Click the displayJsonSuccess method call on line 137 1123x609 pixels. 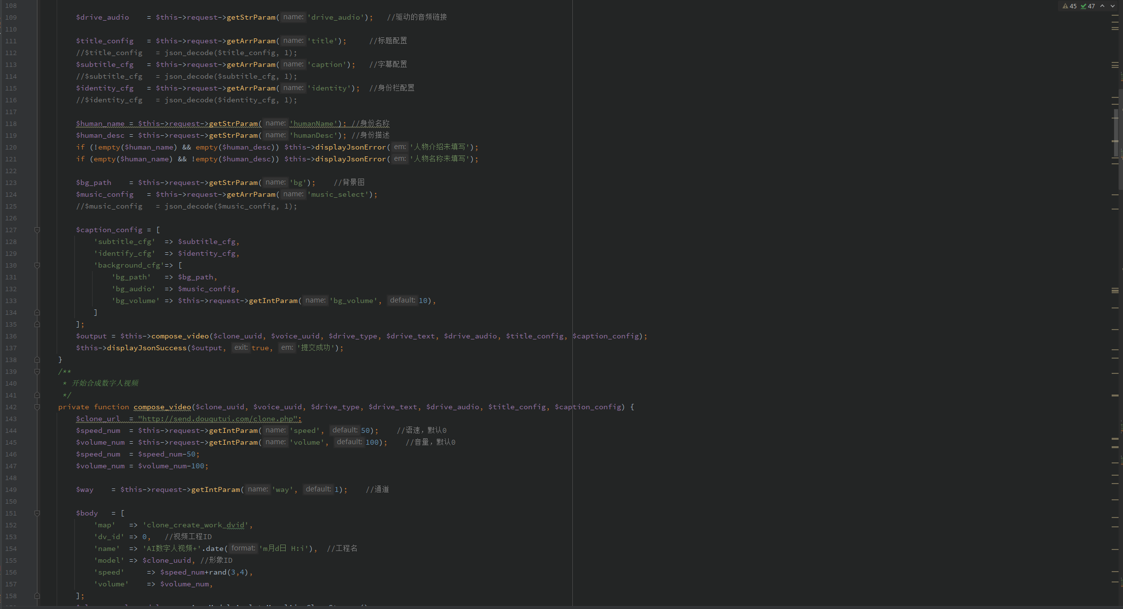(146, 348)
